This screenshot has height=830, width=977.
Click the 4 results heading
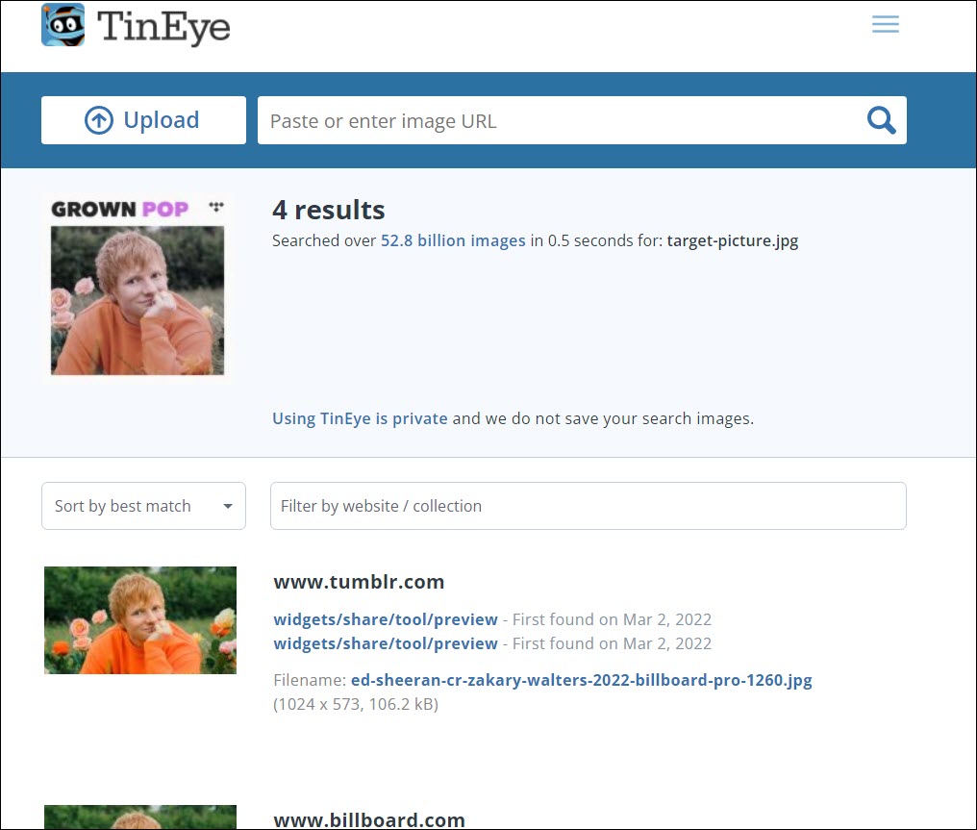coord(328,210)
